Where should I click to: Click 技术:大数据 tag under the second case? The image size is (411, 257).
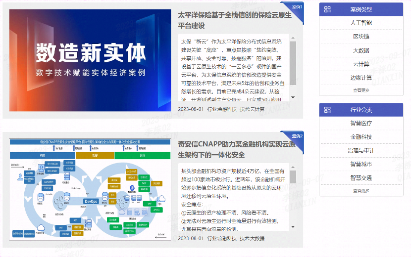252,238
